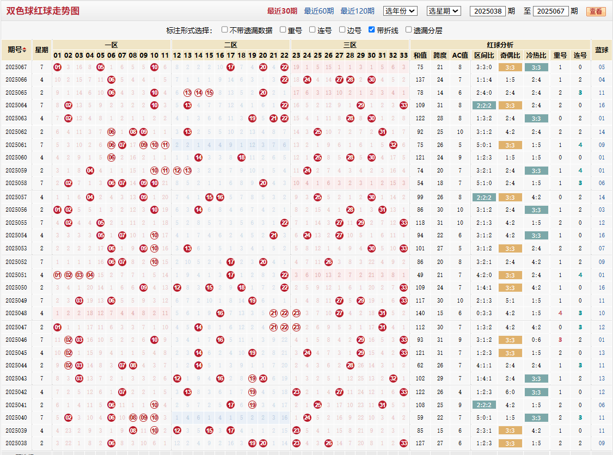Enable the 边号 checkbox
The width and height of the screenshot is (613, 455).
tap(342, 30)
